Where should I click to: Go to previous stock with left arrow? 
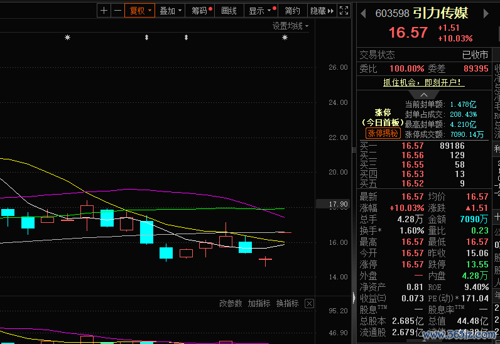pos(363,13)
